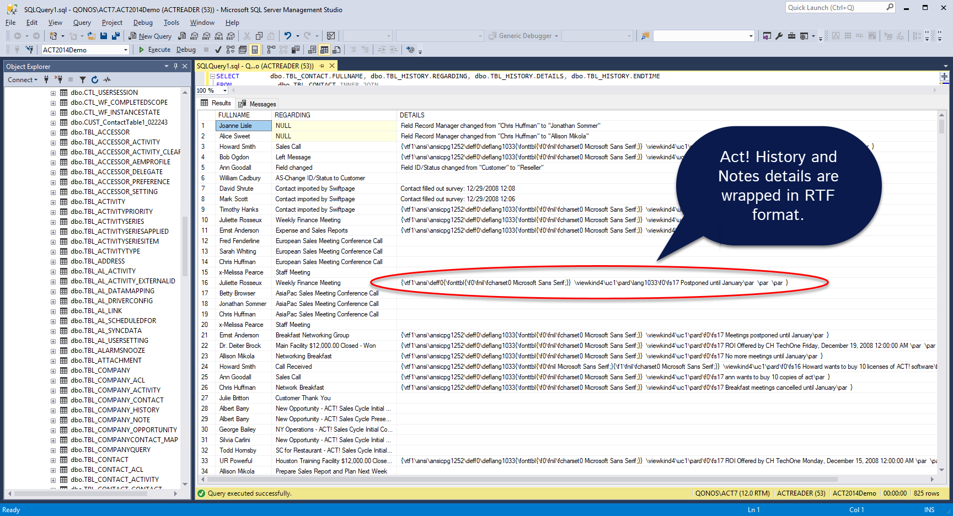953x516 pixels.
Task: Open the Query menu
Action: tap(82, 23)
